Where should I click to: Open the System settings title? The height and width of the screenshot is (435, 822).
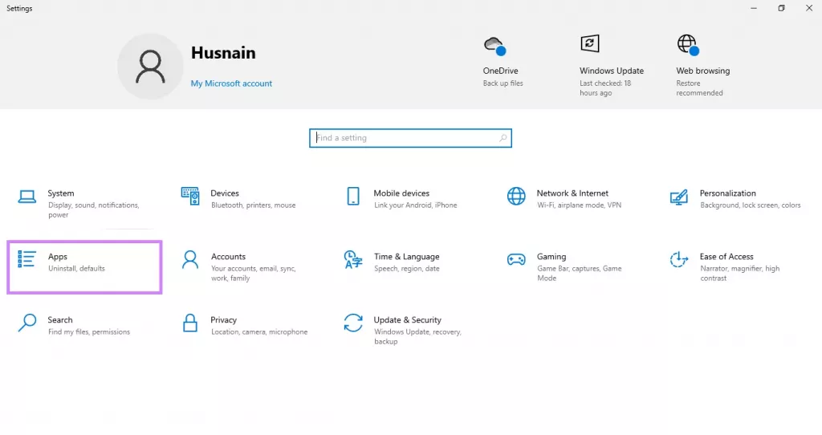pos(61,193)
